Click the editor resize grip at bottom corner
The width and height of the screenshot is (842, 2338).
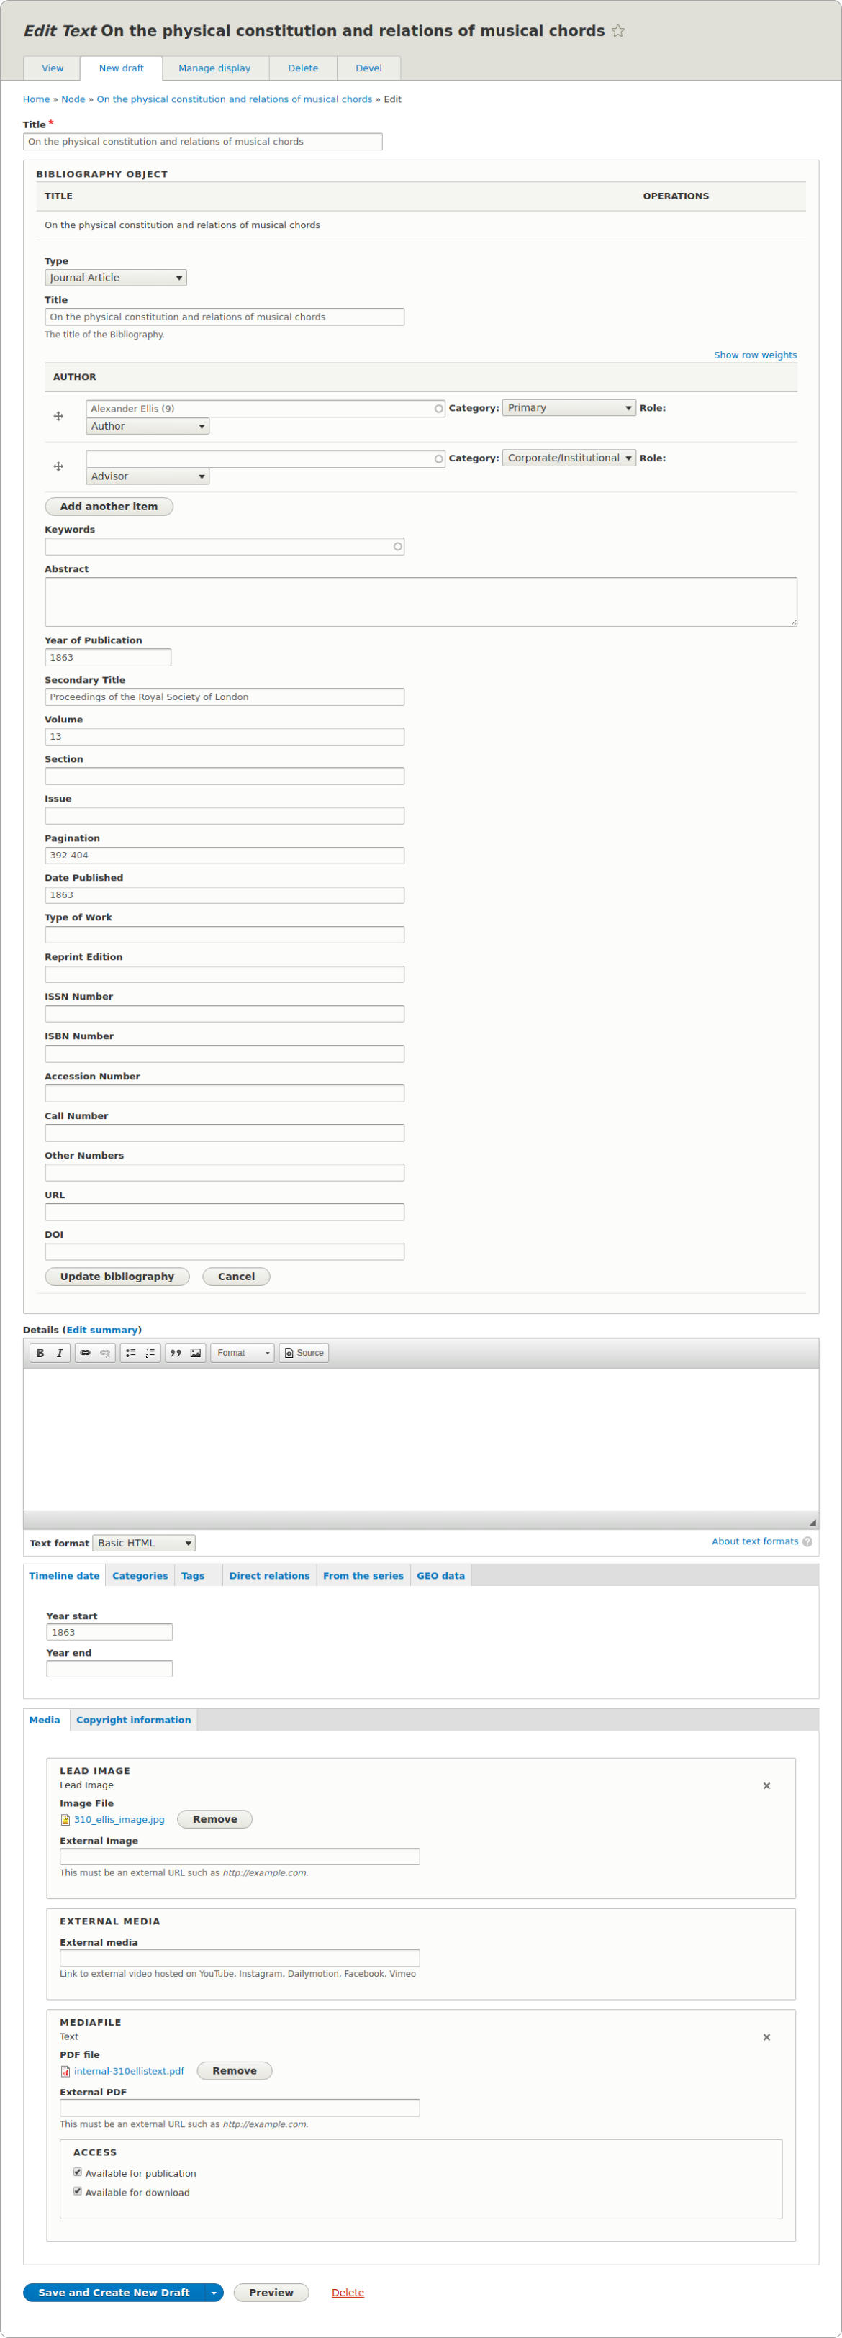click(x=812, y=1522)
